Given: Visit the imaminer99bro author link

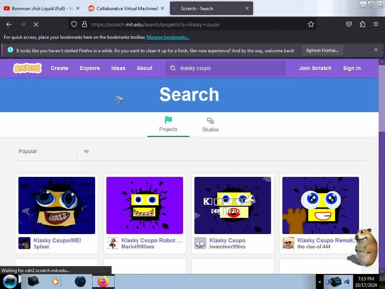Looking at the screenshot, I should point(227,247).
